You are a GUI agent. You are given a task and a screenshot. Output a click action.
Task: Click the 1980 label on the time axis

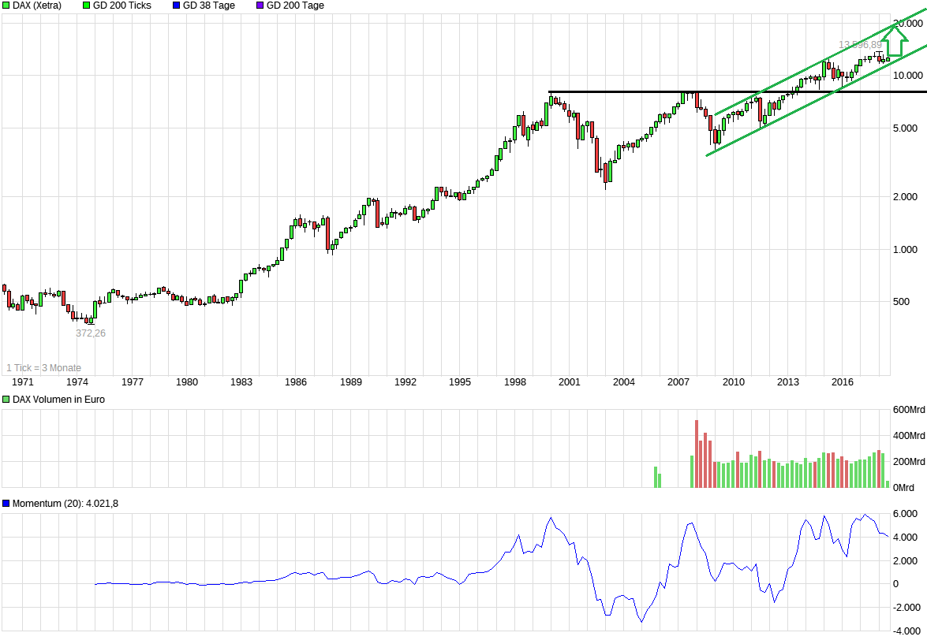(x=187, y=382)
